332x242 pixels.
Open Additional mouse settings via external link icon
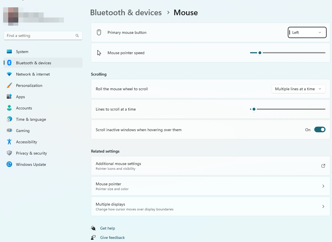point(323,166)
